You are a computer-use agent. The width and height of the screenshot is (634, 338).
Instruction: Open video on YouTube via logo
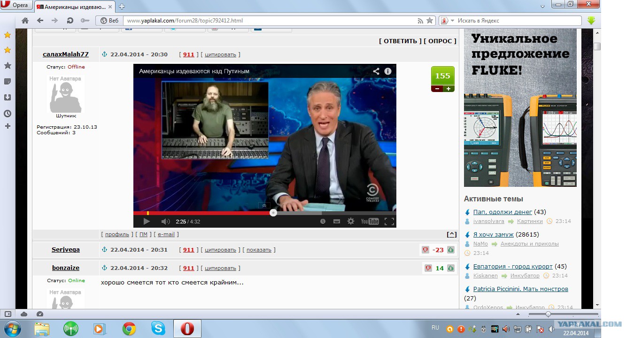click(x=370, y=222)
